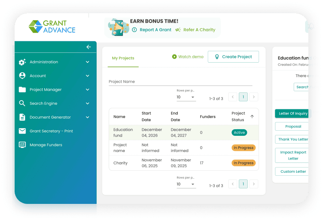Select page 1 in bottom pagination
The width and height of the screenshot is (323, 220).
[243, 184]
